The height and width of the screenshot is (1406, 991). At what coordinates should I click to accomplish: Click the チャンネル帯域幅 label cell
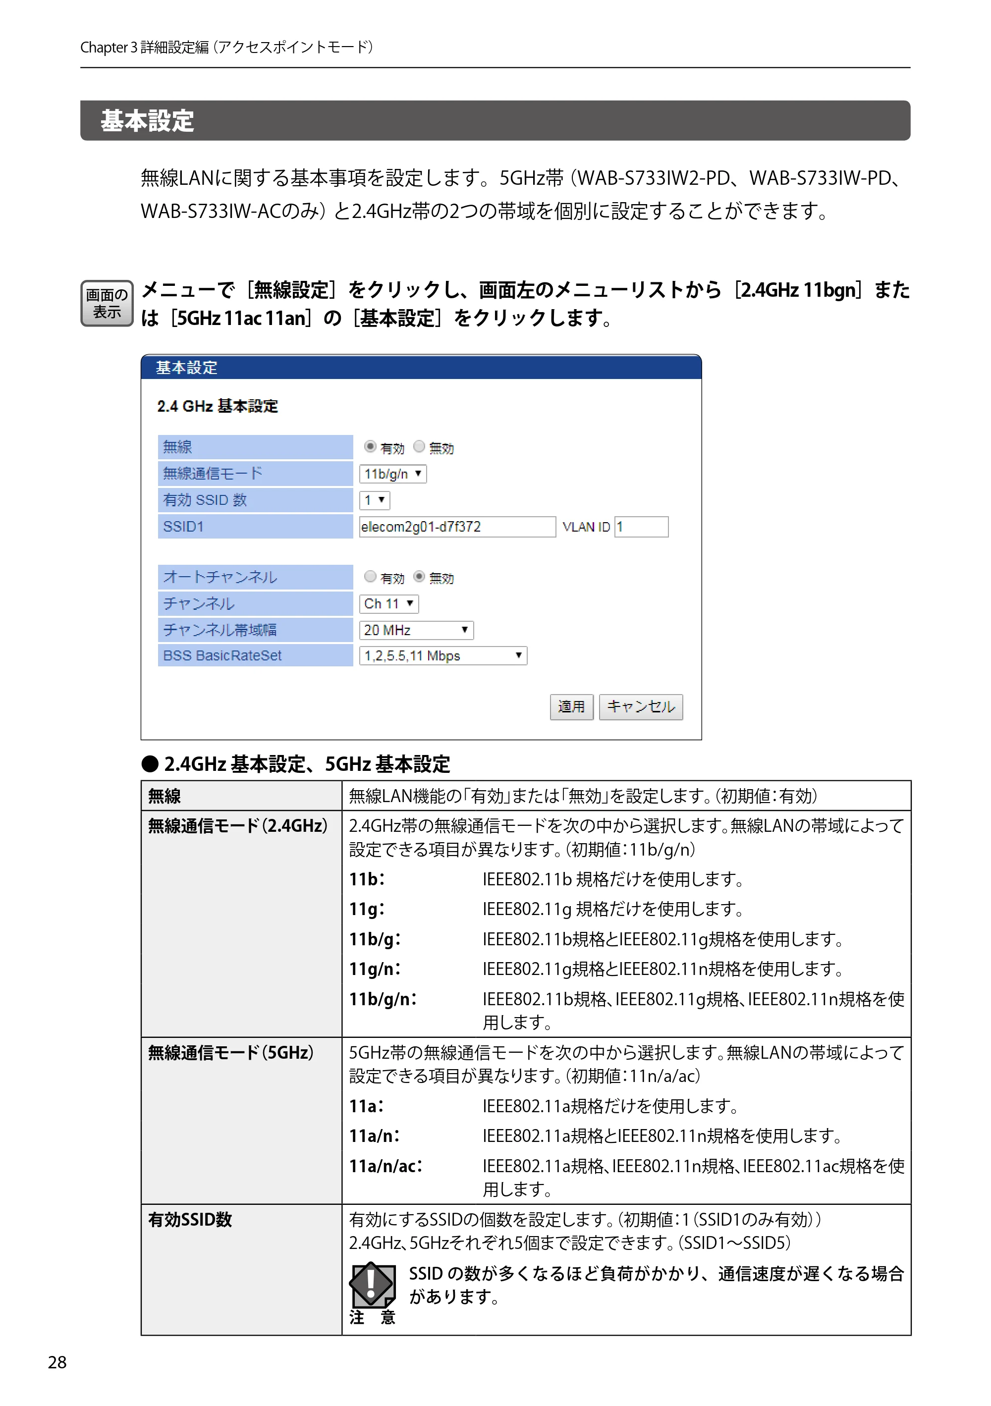tap(255, 630)
